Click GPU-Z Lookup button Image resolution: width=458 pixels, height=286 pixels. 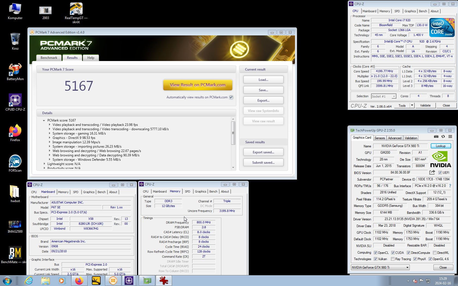tap(441, 146)
